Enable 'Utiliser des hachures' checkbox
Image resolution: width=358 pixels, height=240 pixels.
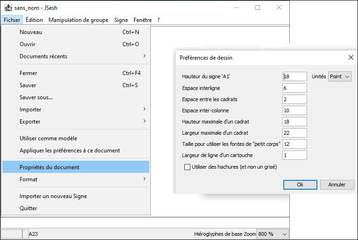pyautogui.click(x=188, y=167)
